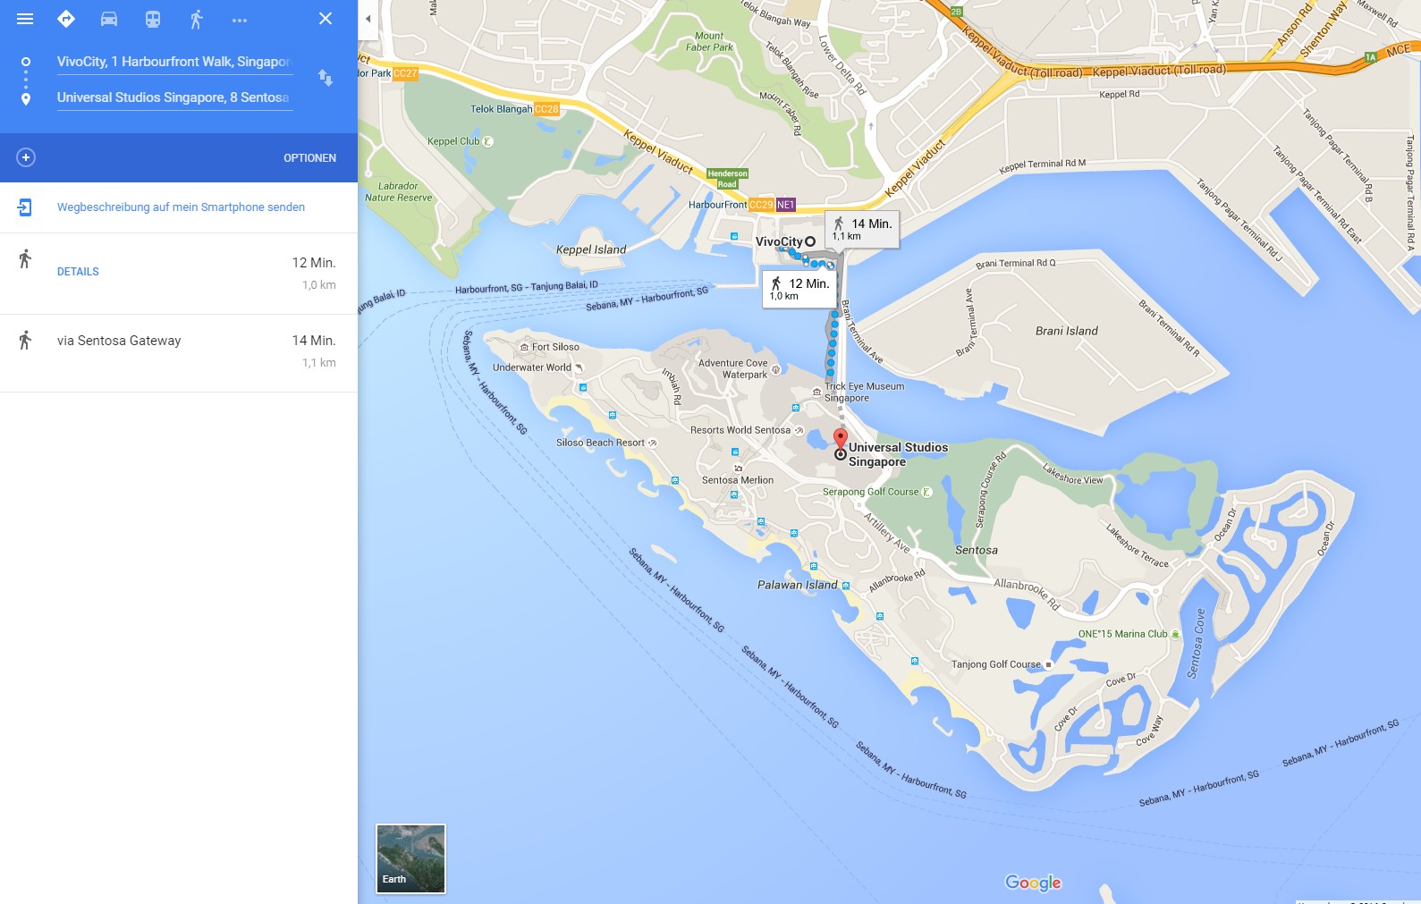Viewport: 1421px width, 904px height.
Task: Switch to driving mode car icon
Action: pos(109,19)
